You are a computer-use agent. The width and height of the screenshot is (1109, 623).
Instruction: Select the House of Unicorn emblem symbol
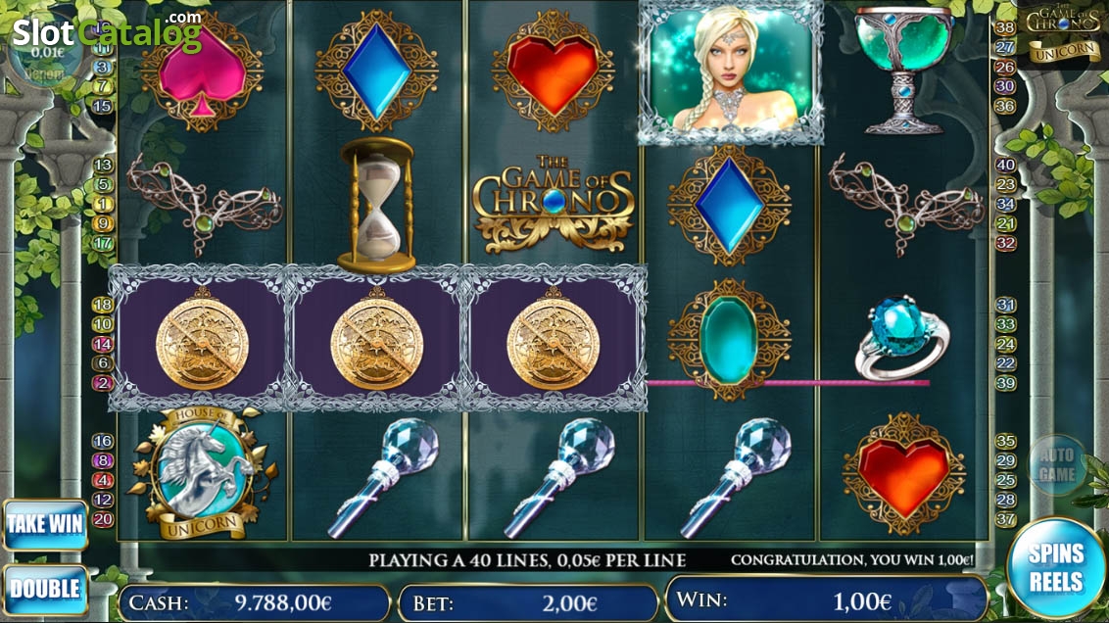tap(202, 473)
